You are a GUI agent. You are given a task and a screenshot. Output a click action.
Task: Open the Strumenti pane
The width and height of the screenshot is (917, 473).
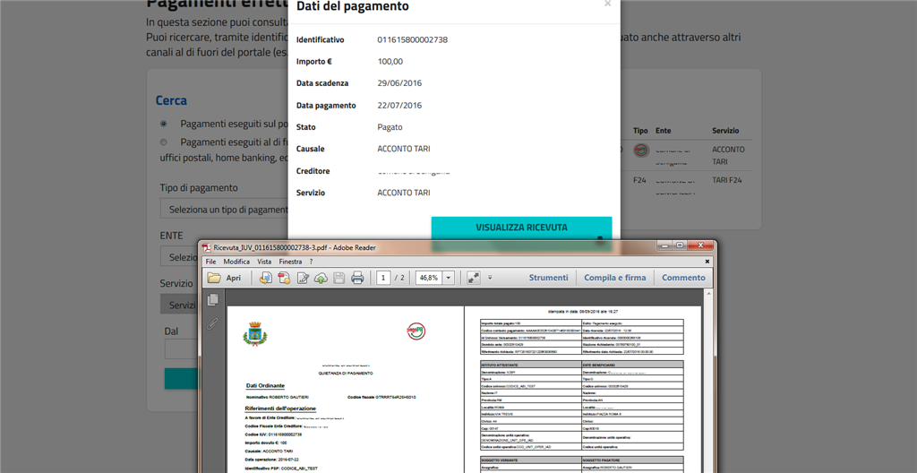[x=548, y=278]
